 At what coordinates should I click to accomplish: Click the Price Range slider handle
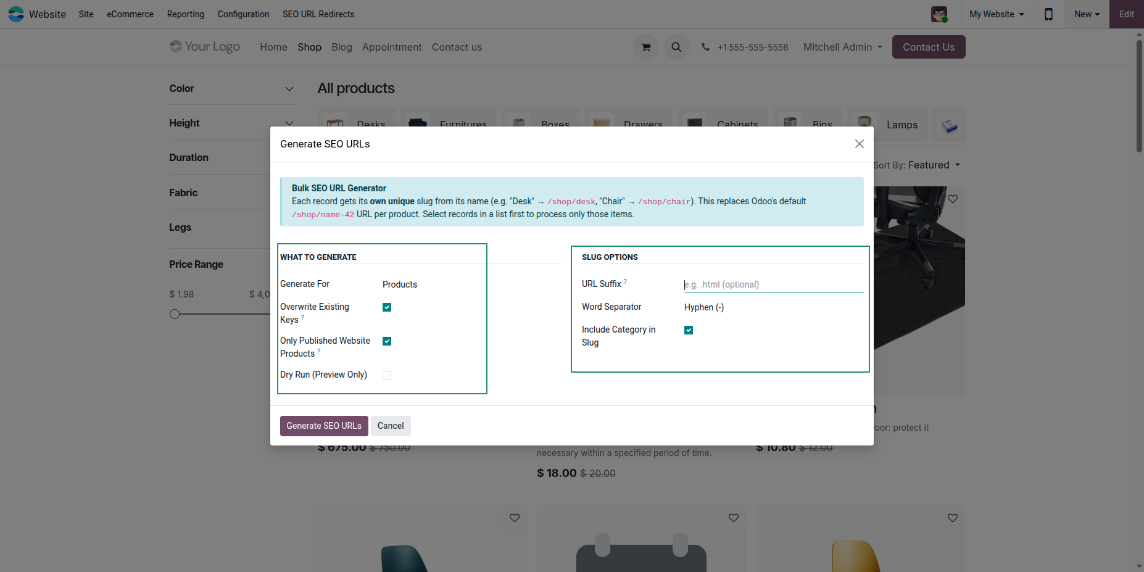point(175,314)
